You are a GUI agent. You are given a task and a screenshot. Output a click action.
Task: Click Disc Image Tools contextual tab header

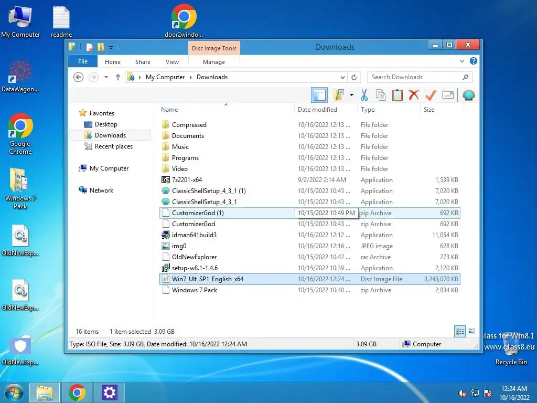coord(214,48)
